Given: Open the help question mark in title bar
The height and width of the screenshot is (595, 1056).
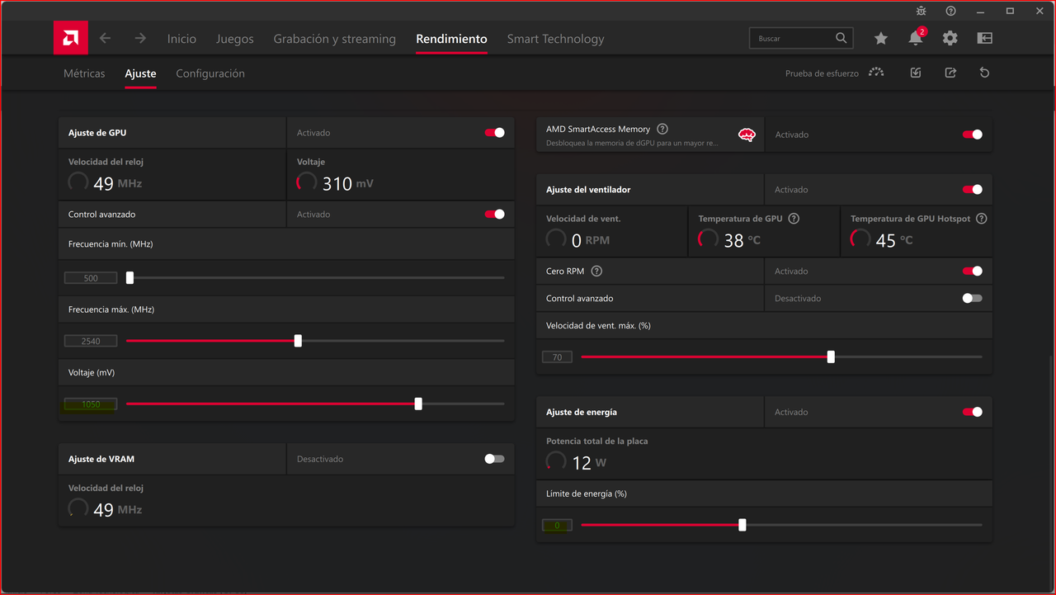Looking at the screenshot, I should pos(951,11).
